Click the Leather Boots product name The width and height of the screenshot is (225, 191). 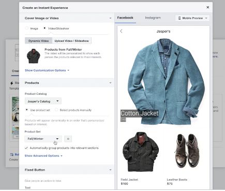coord(177,180)
